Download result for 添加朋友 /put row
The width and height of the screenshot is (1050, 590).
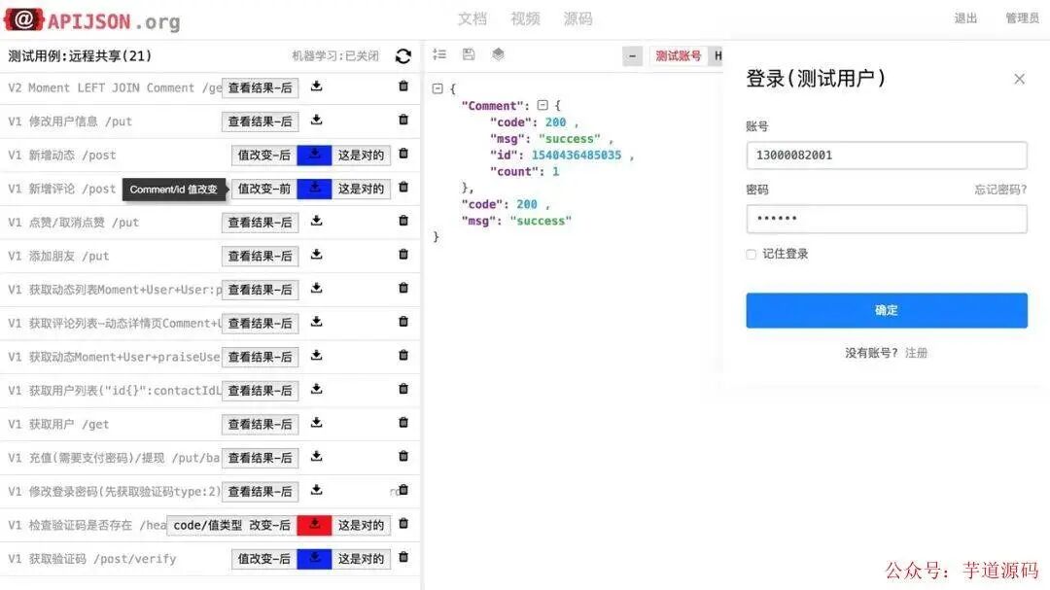(317, 255)
